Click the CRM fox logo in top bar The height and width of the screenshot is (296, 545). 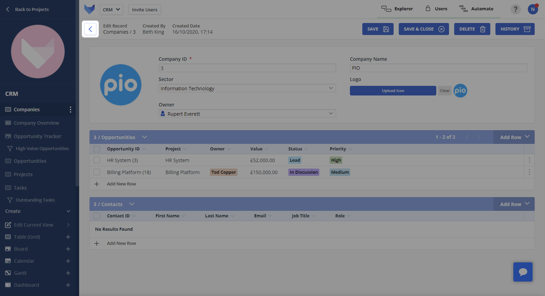tap(89, 9)
